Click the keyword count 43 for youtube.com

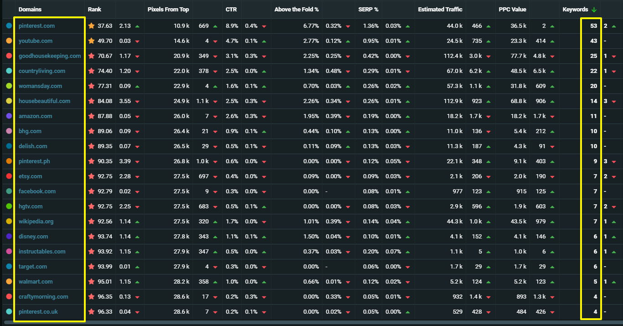[x=593, y=41]
